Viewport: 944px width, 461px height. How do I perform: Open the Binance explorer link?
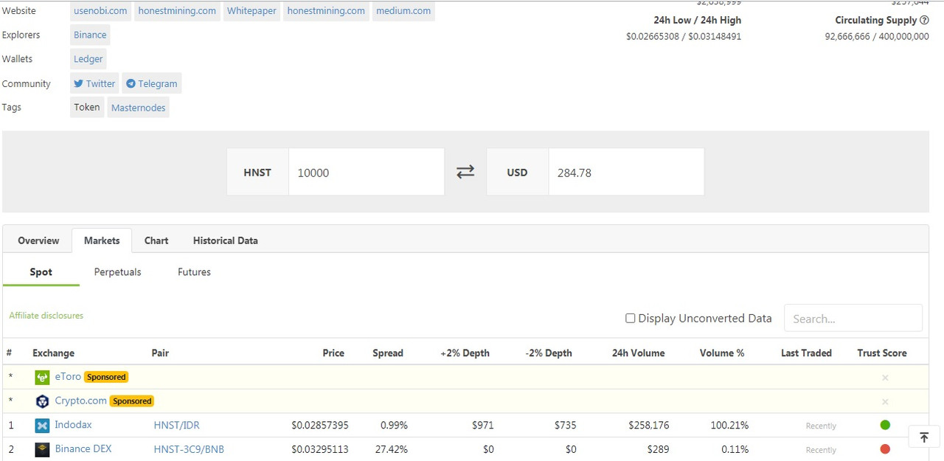pyautogui.click(x=90, y=35)
